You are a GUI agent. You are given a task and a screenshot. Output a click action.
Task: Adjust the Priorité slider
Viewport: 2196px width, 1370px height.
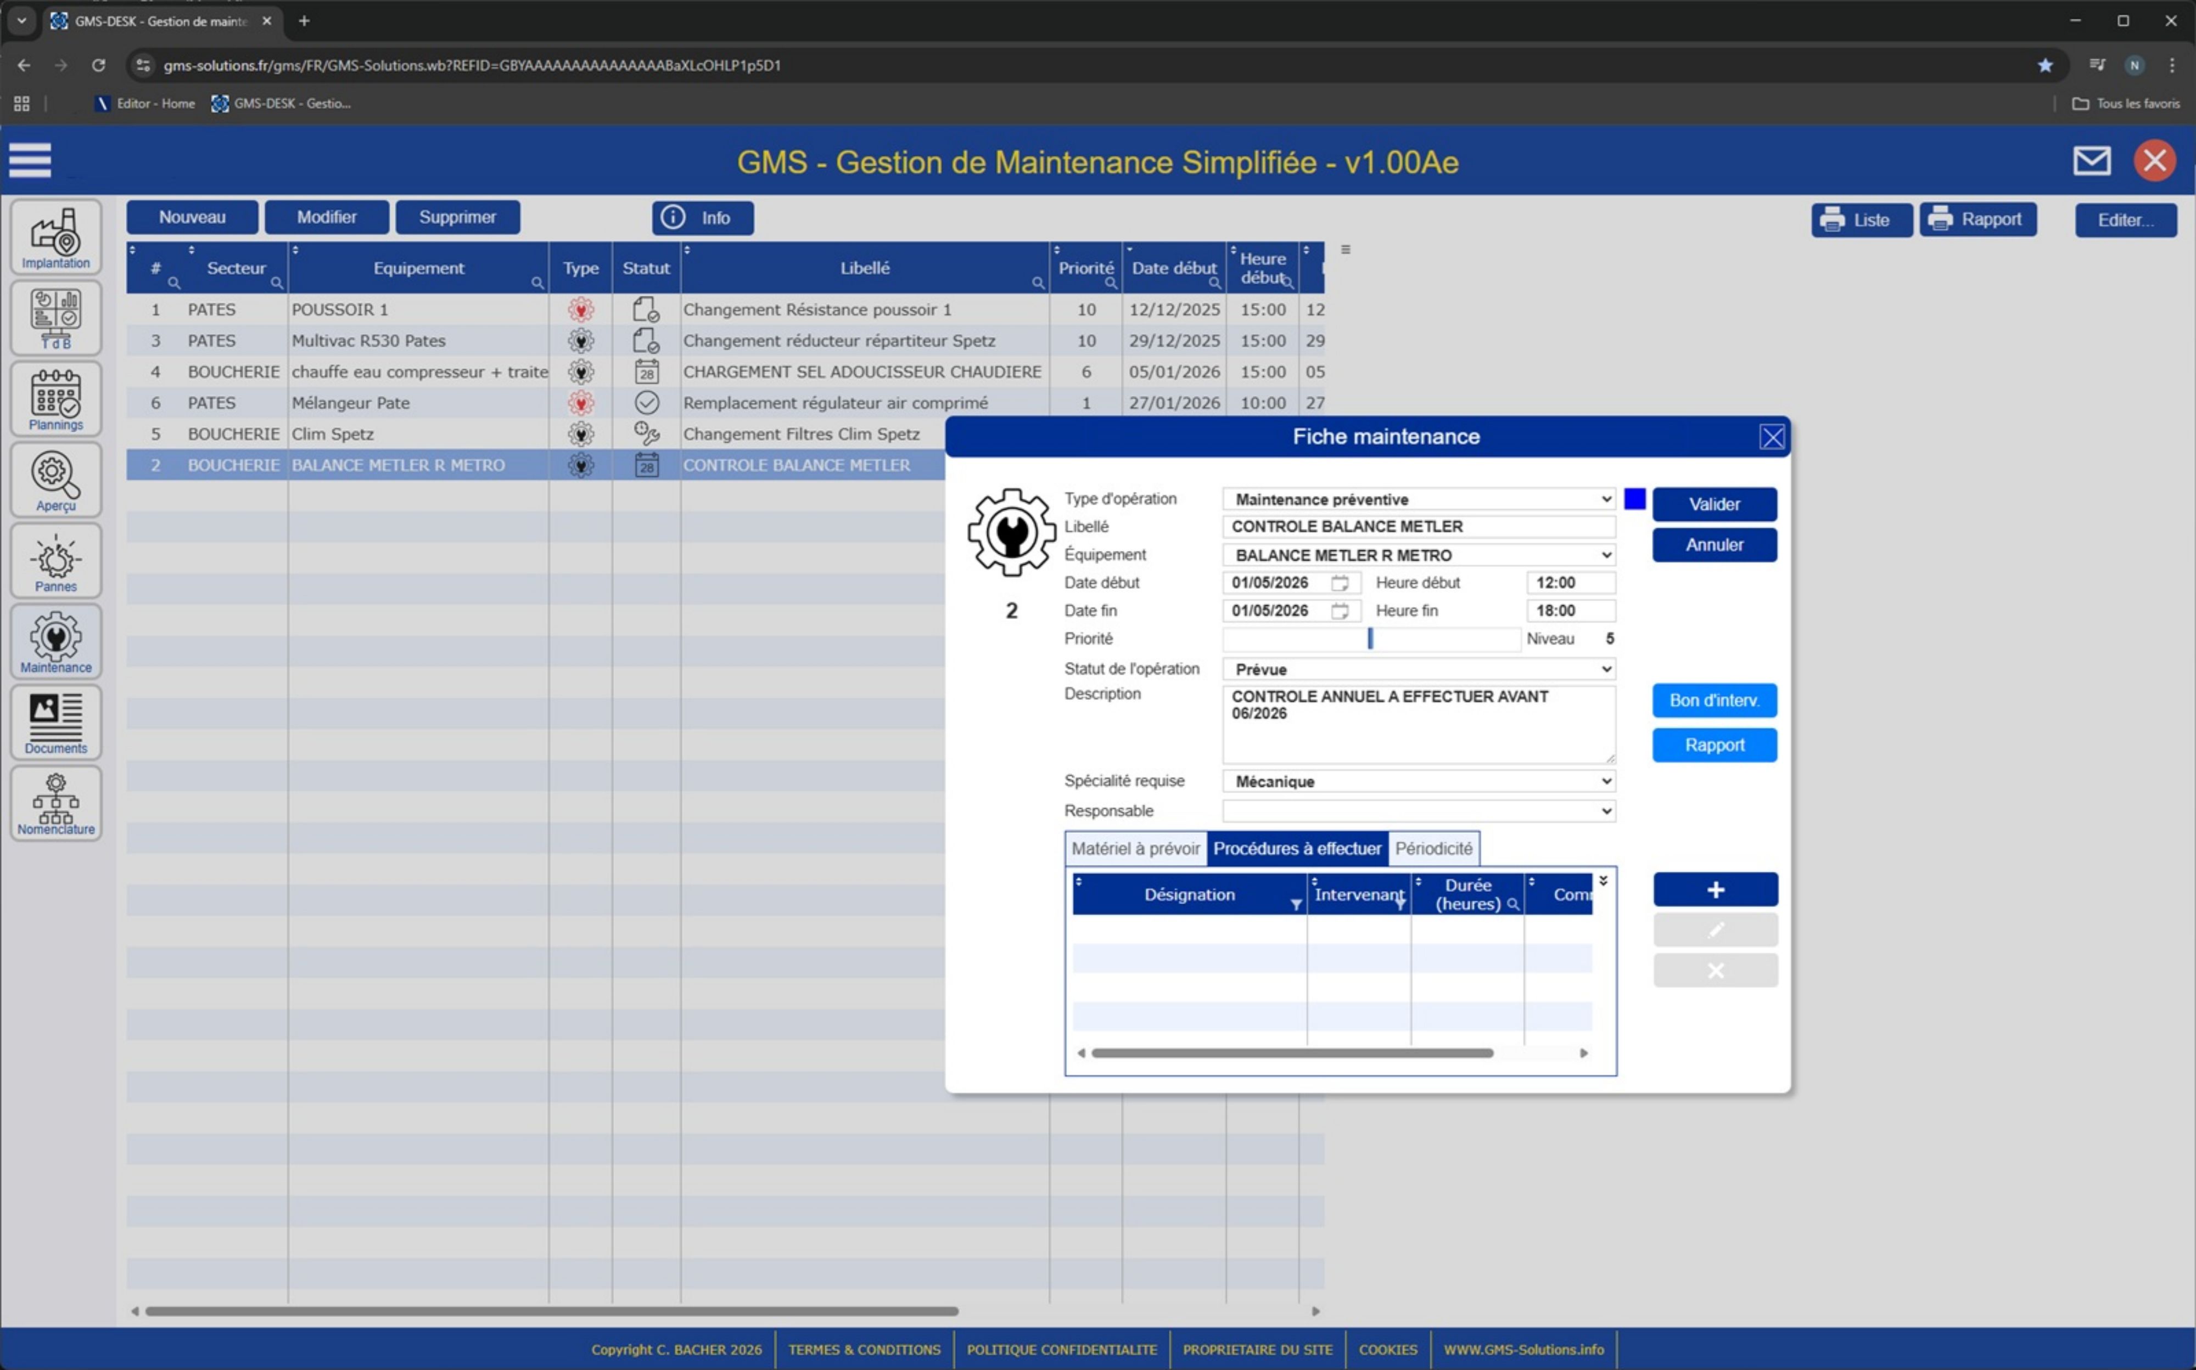tap(1370, 639)
